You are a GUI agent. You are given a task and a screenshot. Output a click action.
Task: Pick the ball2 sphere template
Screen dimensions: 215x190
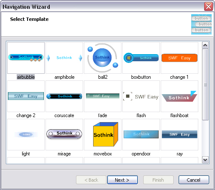[x=103, y=58]
